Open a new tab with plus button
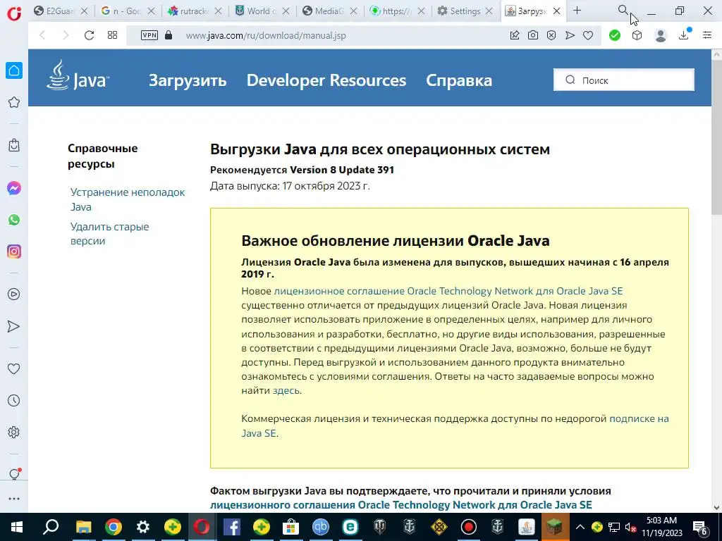 (x=577, y=11)
